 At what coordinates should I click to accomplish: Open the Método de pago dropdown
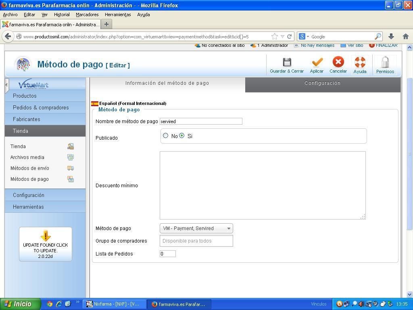(196, 228)
